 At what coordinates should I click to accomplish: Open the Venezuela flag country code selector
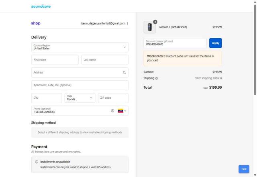[x=122, y=111]
